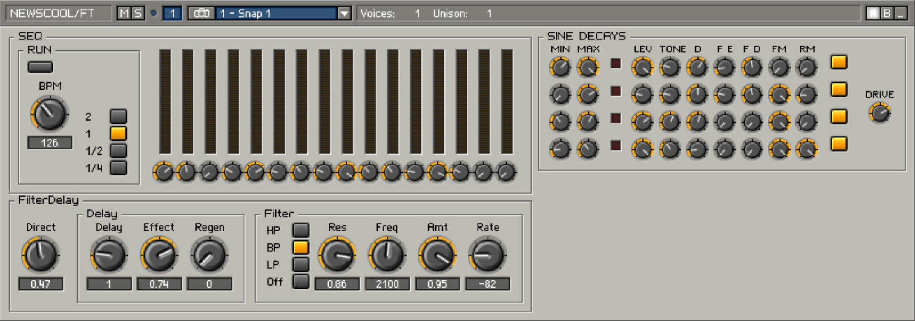This screenshot has width=915, height=321.
Task: Click first row dark red indicator square
Action: pyautogui.click(x=616, y=63)
